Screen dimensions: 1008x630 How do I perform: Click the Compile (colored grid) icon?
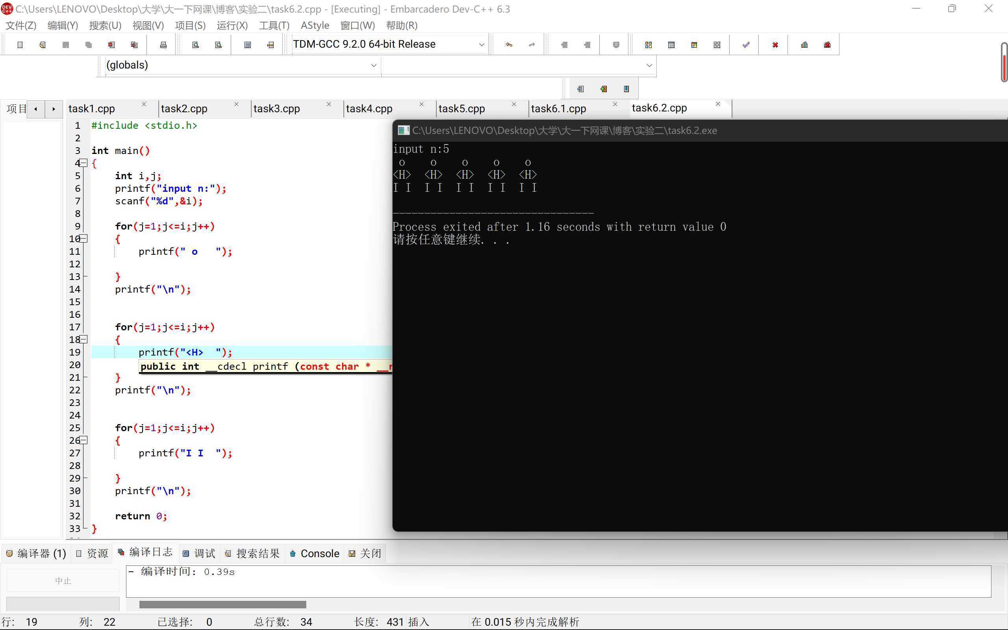point(648,44)
